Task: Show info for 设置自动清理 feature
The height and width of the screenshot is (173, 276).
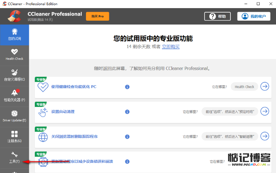Action: click(x=127, y=112)
